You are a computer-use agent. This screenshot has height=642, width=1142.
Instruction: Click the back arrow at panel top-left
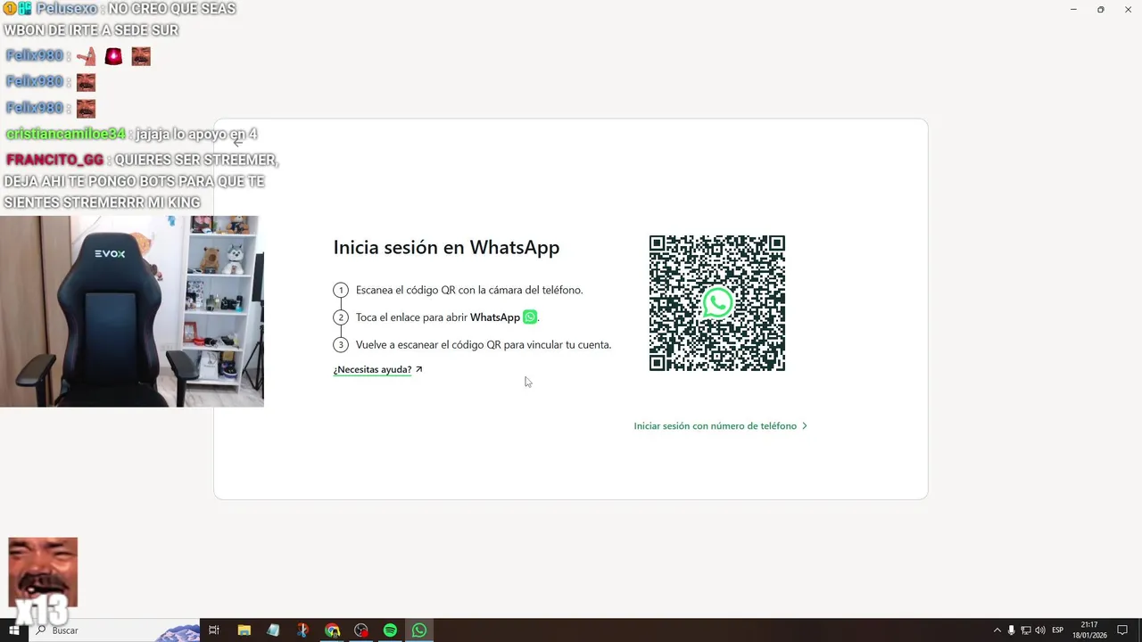point(238,142)
